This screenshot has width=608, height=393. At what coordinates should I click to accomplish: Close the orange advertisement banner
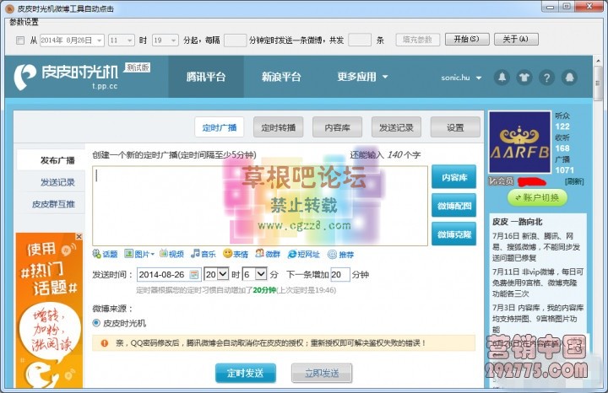point(79,236)
